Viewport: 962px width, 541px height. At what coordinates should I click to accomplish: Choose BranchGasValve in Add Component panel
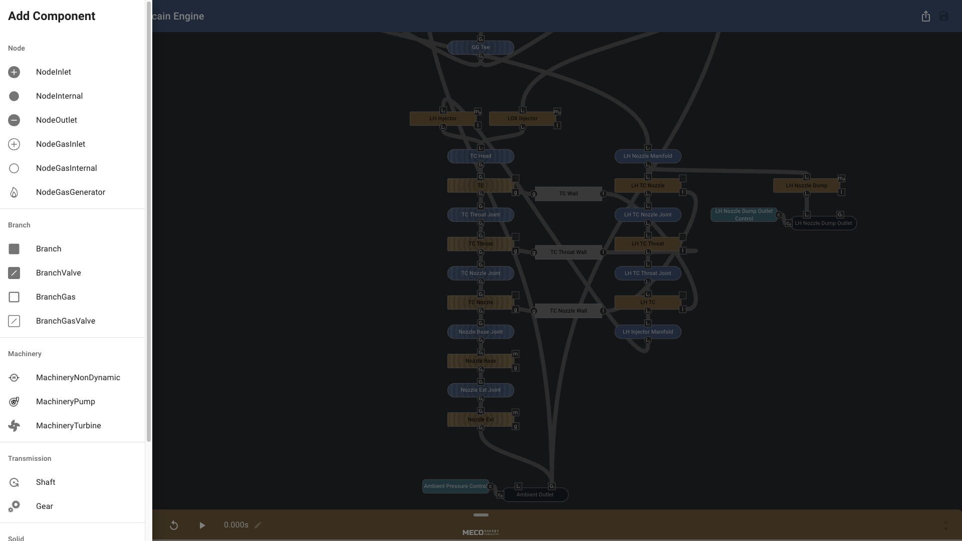[x=14, y=321]
